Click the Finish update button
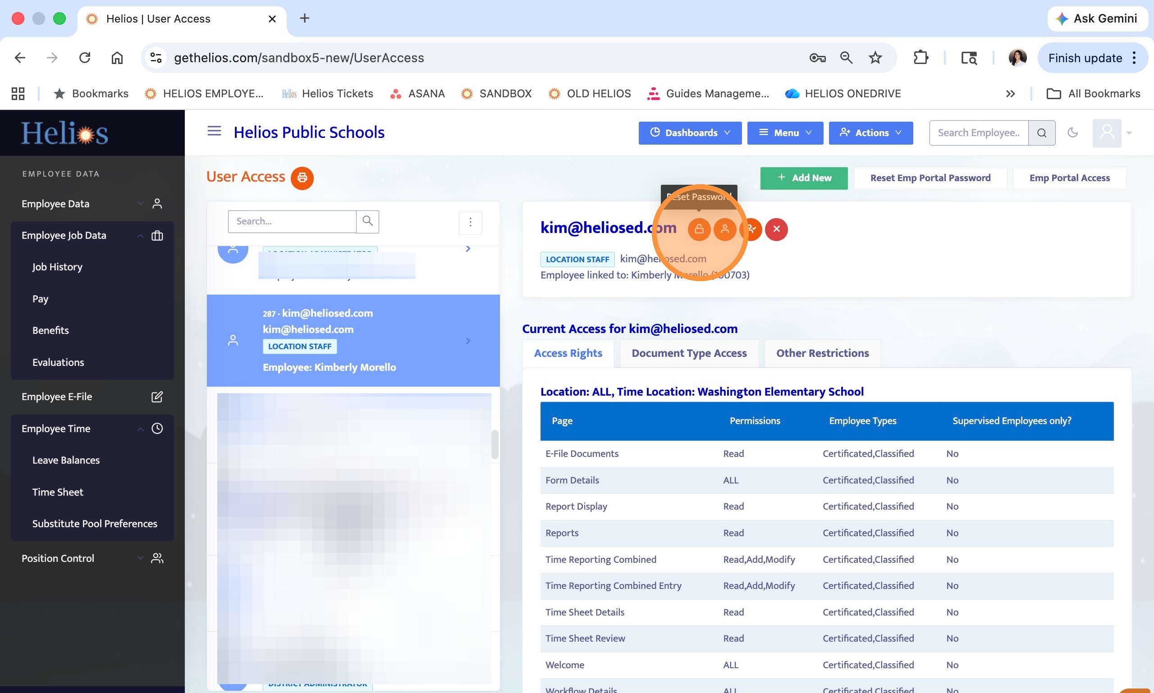 pos(1092,58)
